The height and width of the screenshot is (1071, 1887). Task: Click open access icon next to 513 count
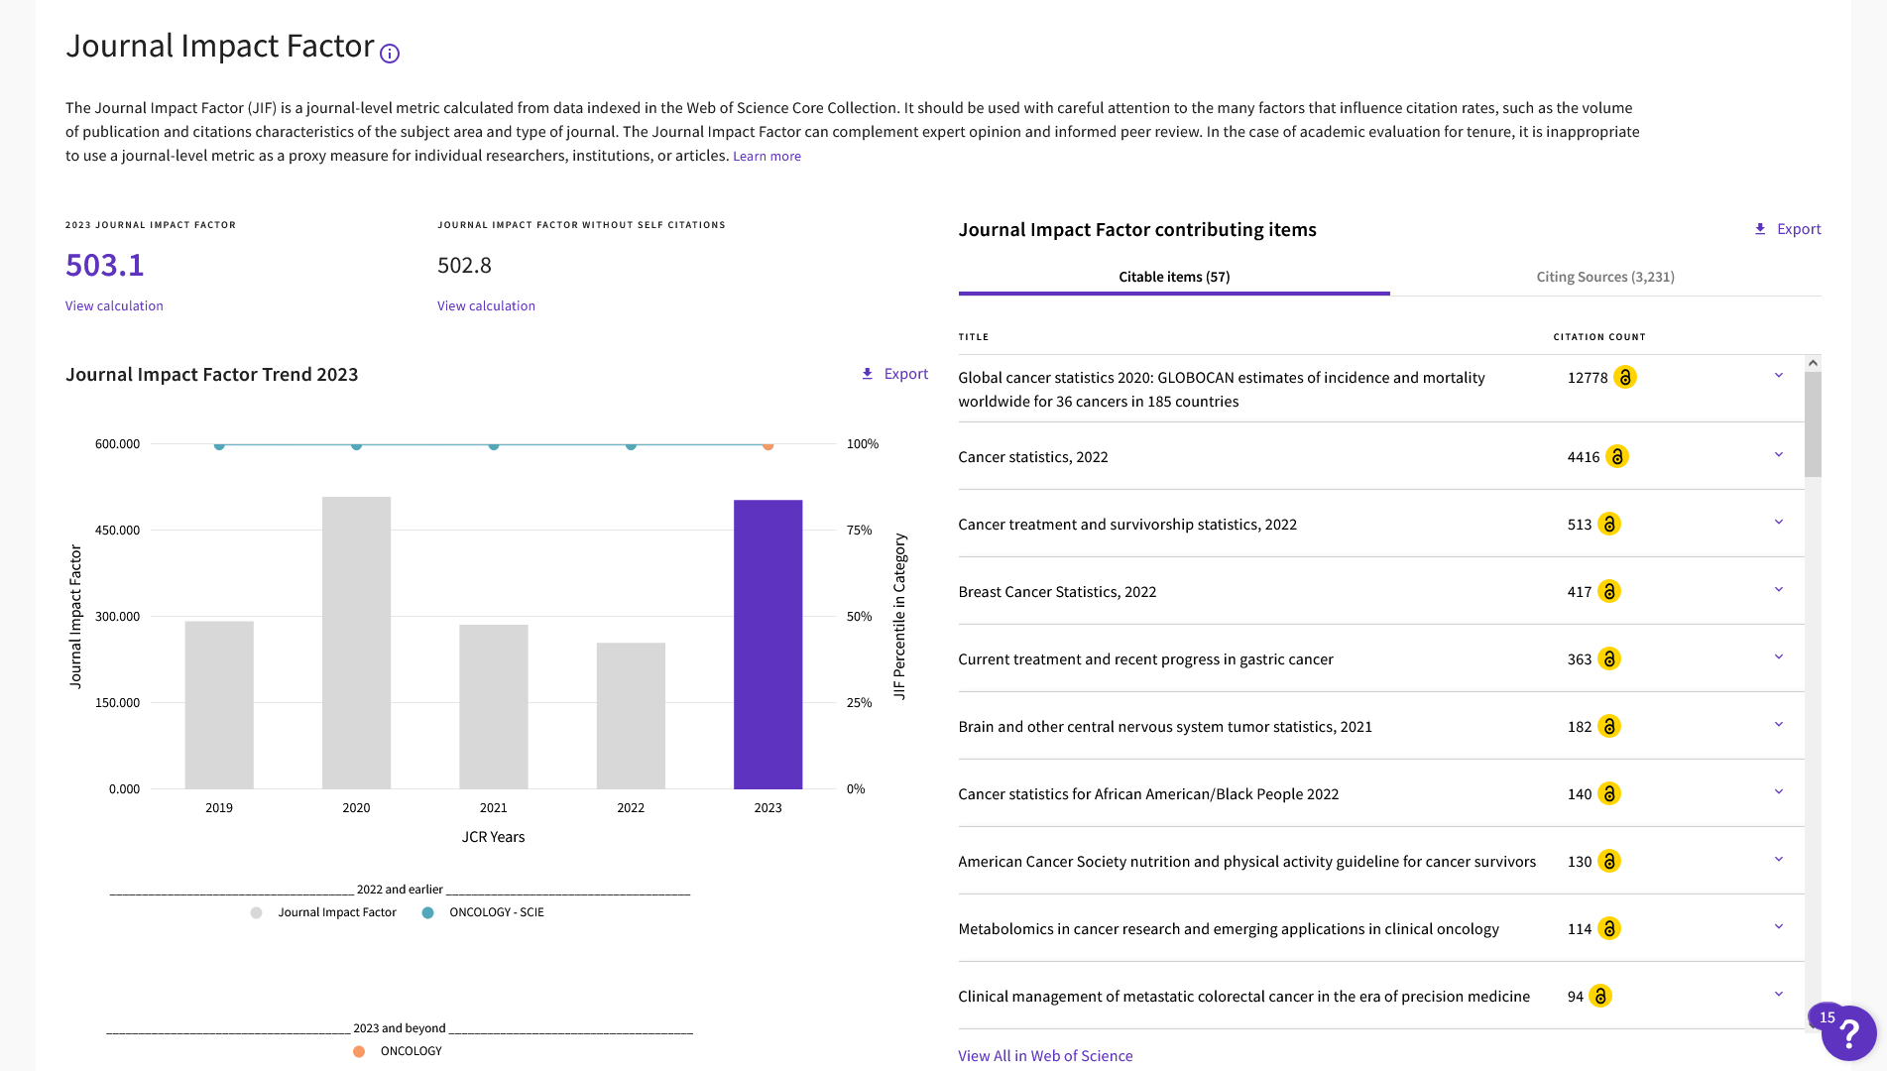tap(1608, 524)
